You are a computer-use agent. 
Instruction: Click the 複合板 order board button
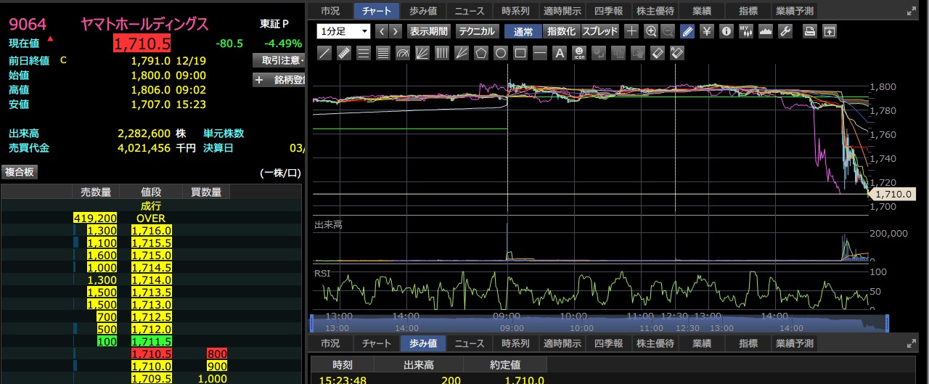click(x=20, y=172)
